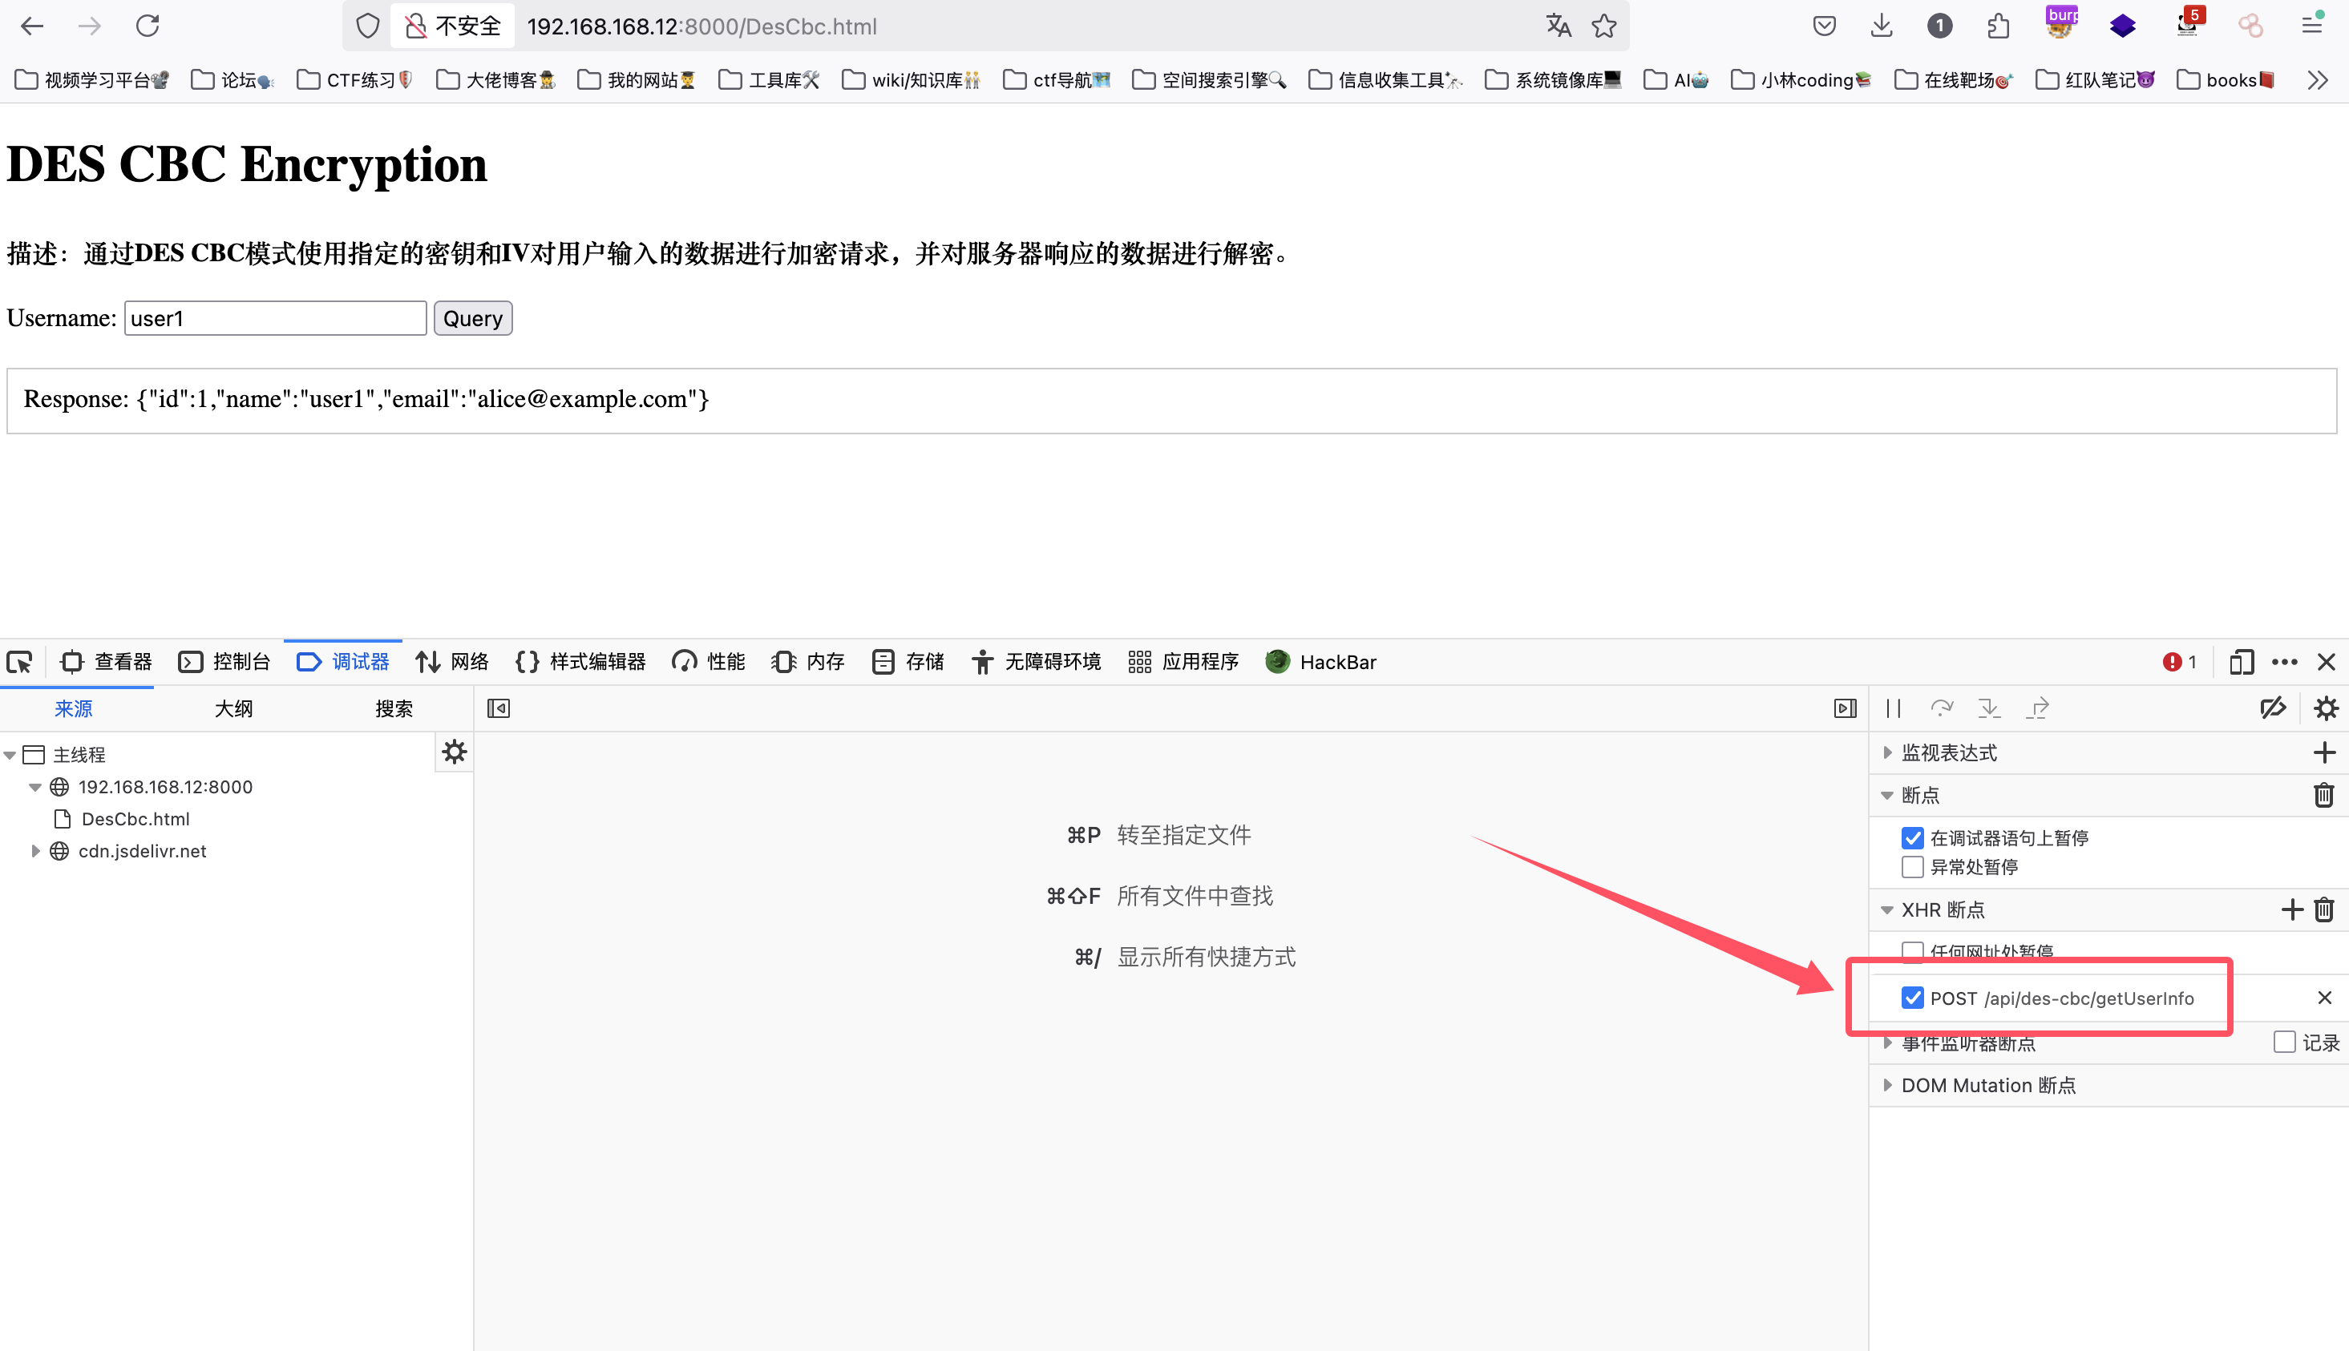Open DesCbc.html in the source tree

point(135,818)
